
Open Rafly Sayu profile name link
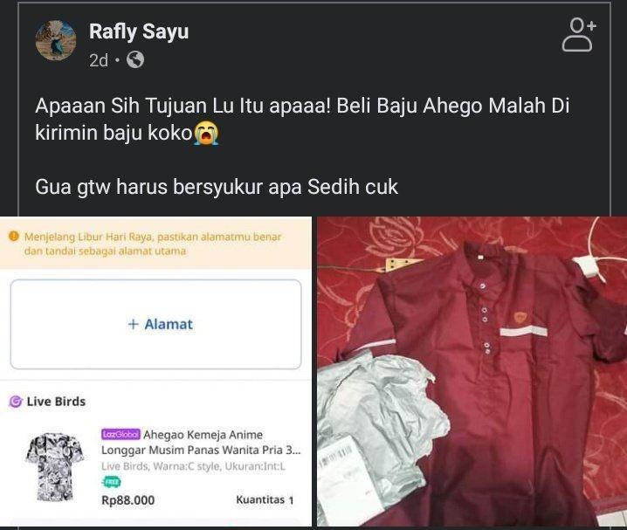[139, 31]
